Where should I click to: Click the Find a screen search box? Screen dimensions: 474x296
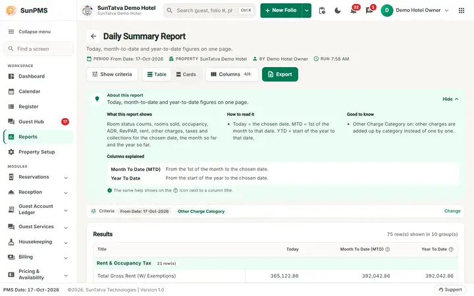38,49
